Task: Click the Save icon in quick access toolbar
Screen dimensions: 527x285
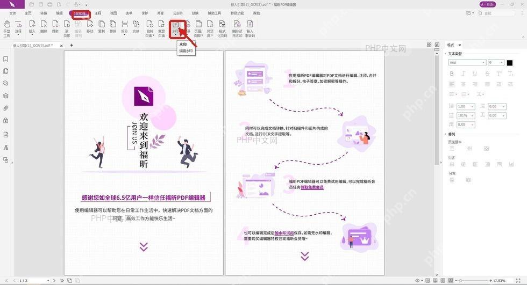Action: pyautogui.click(x=41, y=4)
